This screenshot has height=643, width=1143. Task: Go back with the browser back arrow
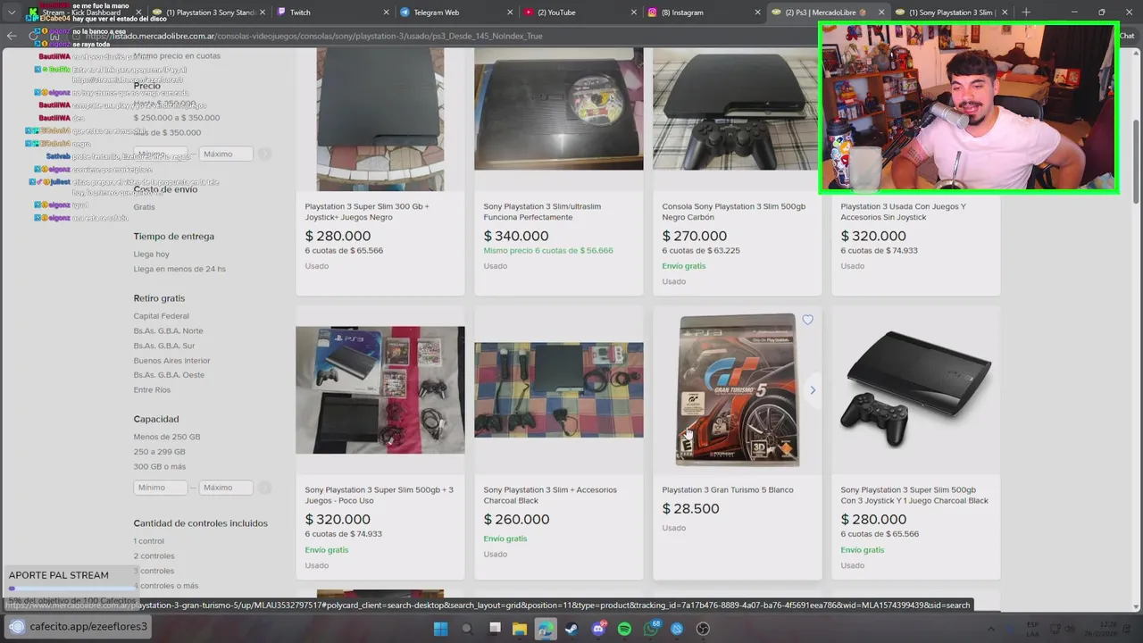(x=11, y=36)
